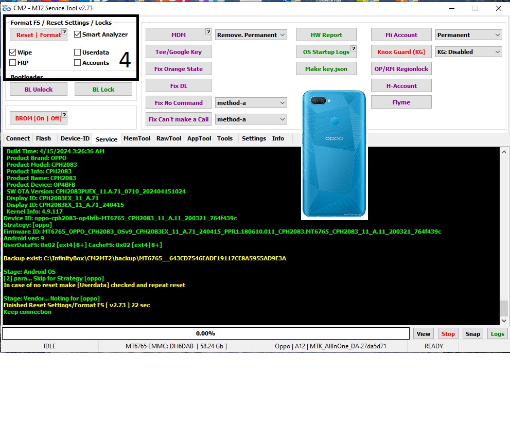Switch to the Flash tab
The image size is (510, 443).
(x=43, y=138)
